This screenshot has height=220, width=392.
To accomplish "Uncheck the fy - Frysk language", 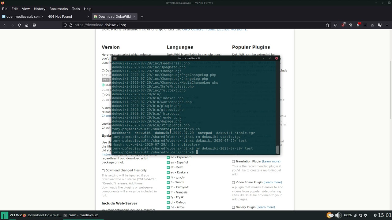I will click(x=168, y=197).
